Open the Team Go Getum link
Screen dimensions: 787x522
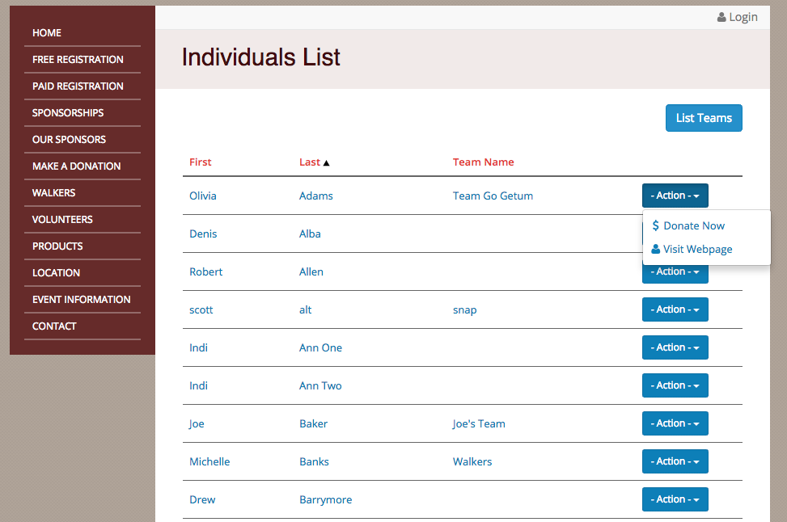(493, 196)
